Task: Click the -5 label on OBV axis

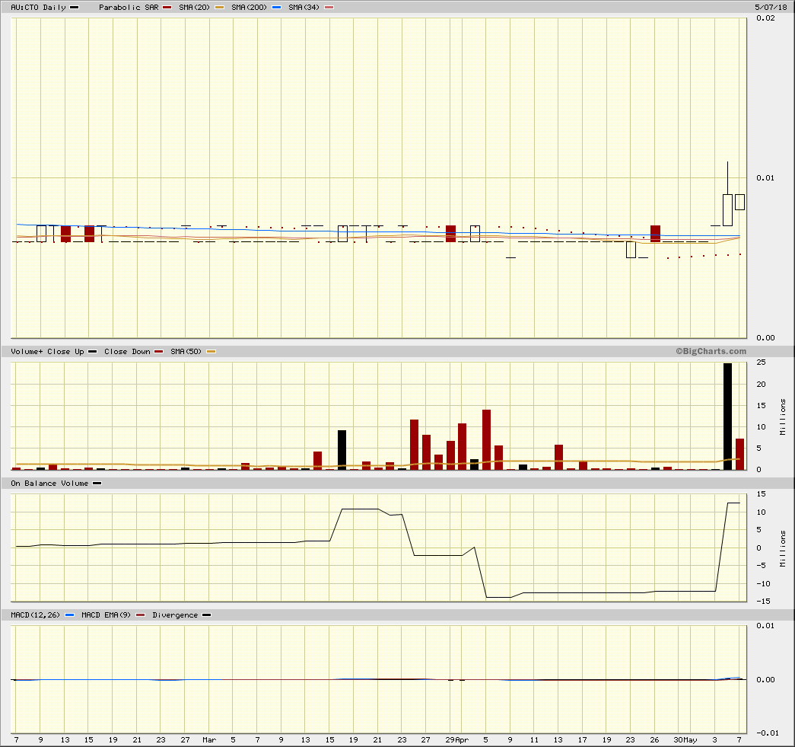Action: 762,565
